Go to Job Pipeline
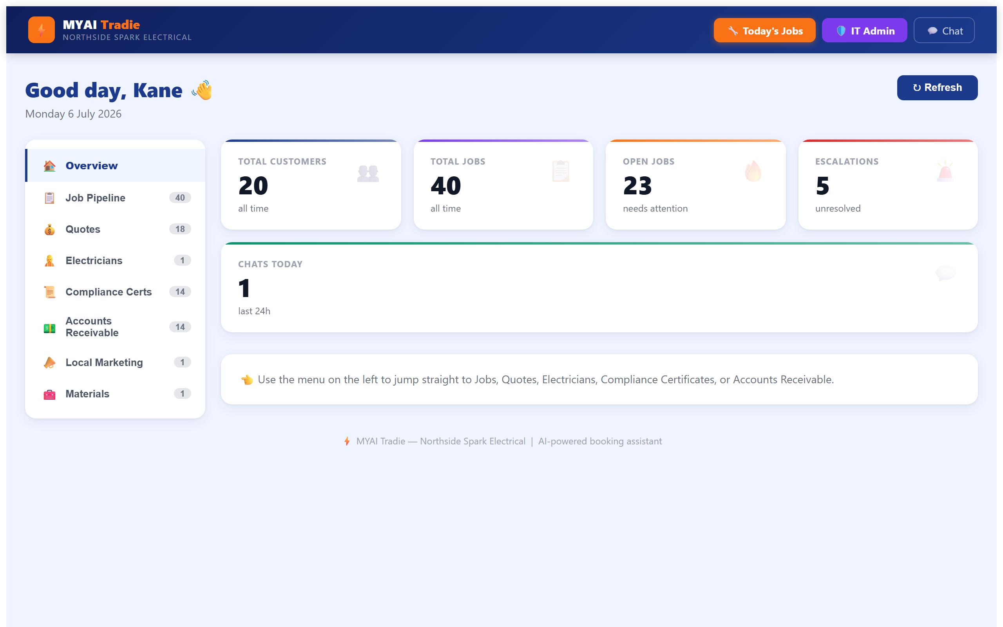The height and width of the screenshot is (627, 1003). coord(115,198)
